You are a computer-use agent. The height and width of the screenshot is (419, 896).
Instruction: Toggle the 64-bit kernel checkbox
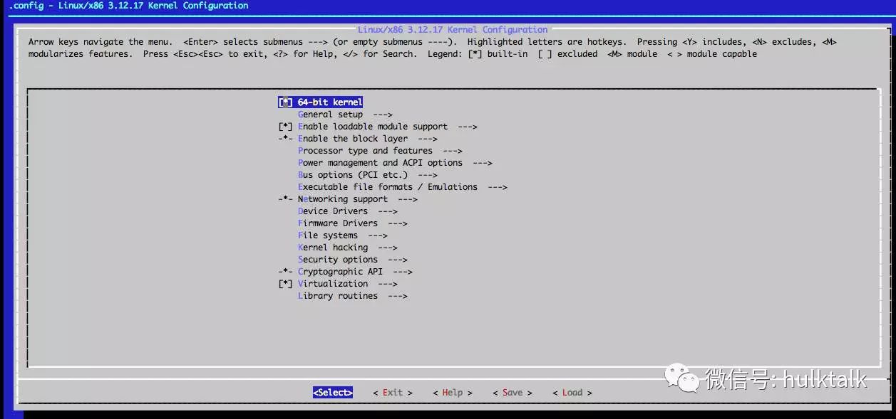point(286,102)
